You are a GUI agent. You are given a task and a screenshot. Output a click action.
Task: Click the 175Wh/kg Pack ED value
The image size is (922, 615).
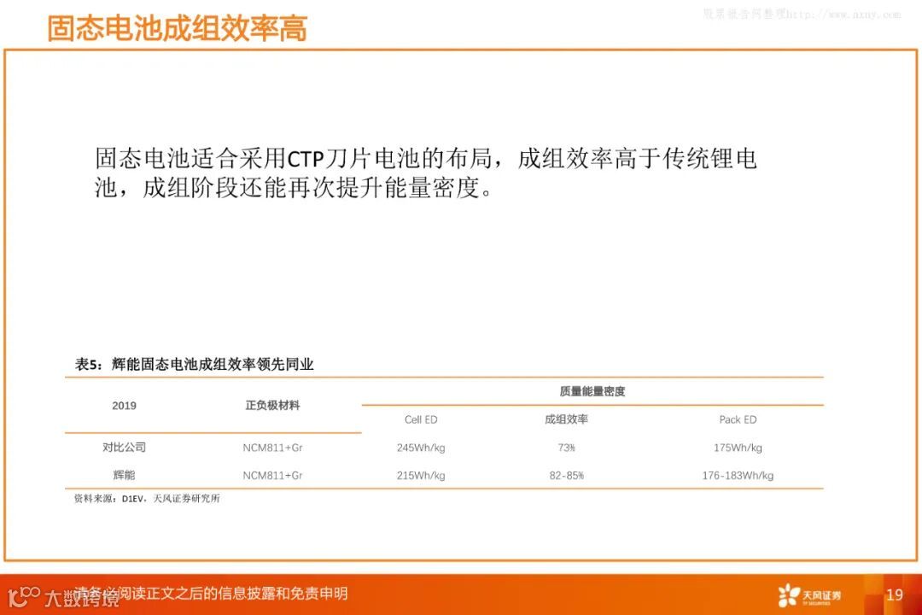(x=738, y=448)
